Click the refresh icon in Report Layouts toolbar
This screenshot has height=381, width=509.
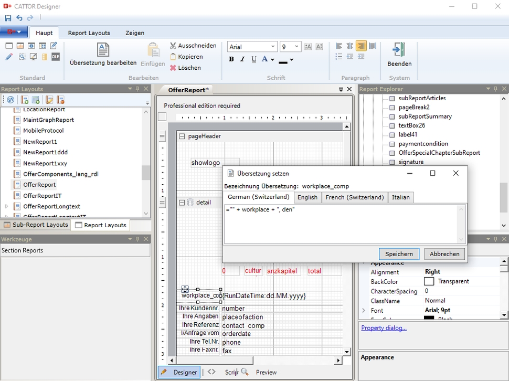click(10, 100)
